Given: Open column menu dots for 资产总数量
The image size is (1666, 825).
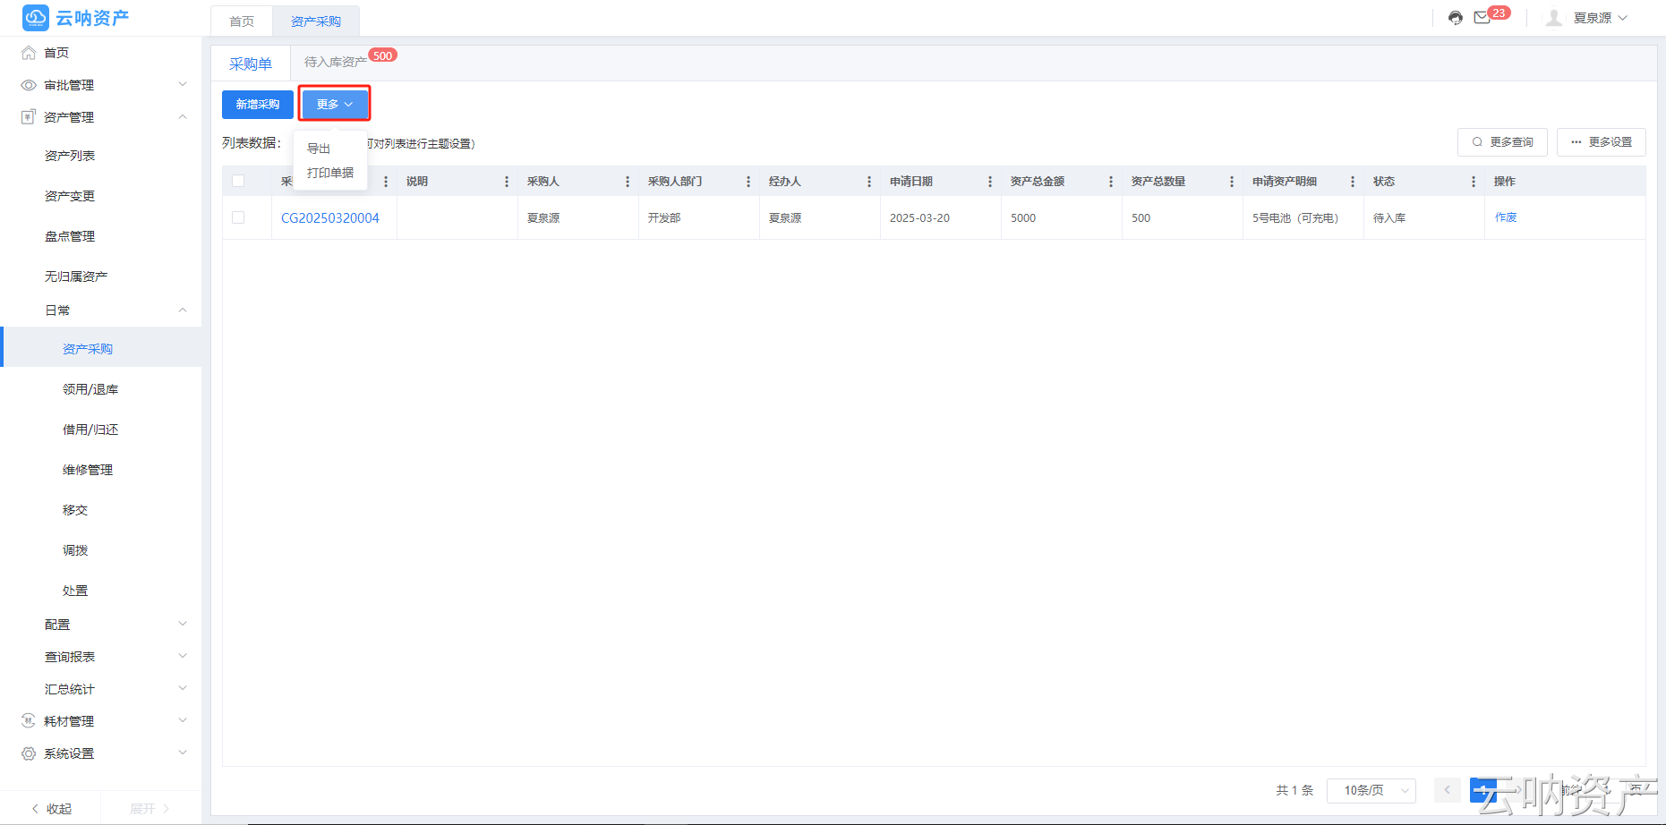Looking at the screenshot, I should tap(1232, 182).
